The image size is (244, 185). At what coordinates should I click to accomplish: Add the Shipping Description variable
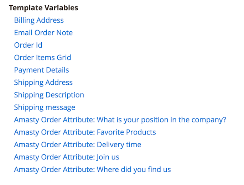(49, 95)
